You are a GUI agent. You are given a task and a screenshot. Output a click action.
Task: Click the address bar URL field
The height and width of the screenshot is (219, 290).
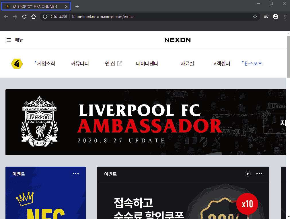(x=150, y=17)
